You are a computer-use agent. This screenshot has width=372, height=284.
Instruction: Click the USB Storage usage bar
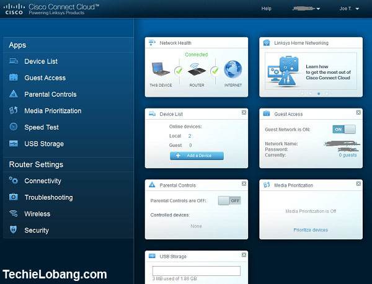pyautogui.click(x=197, y=271)
